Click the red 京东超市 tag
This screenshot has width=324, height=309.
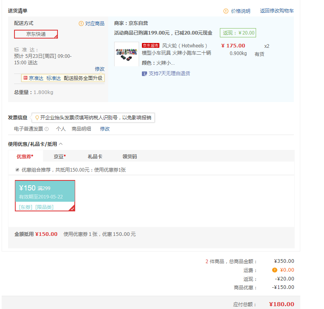coord(150,45)
